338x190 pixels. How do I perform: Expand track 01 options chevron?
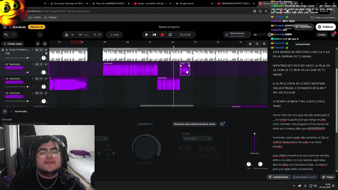tap(46, 50)
